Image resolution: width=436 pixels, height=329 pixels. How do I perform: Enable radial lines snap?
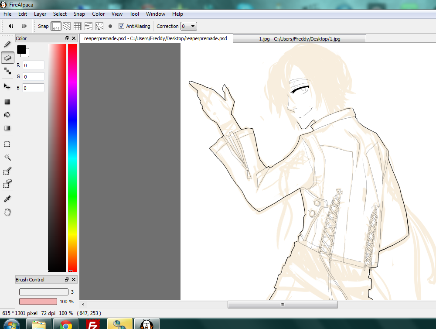(99, 26)
